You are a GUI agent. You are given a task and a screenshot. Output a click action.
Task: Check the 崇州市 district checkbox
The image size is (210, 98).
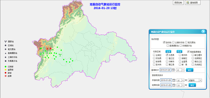coord(180,55)
